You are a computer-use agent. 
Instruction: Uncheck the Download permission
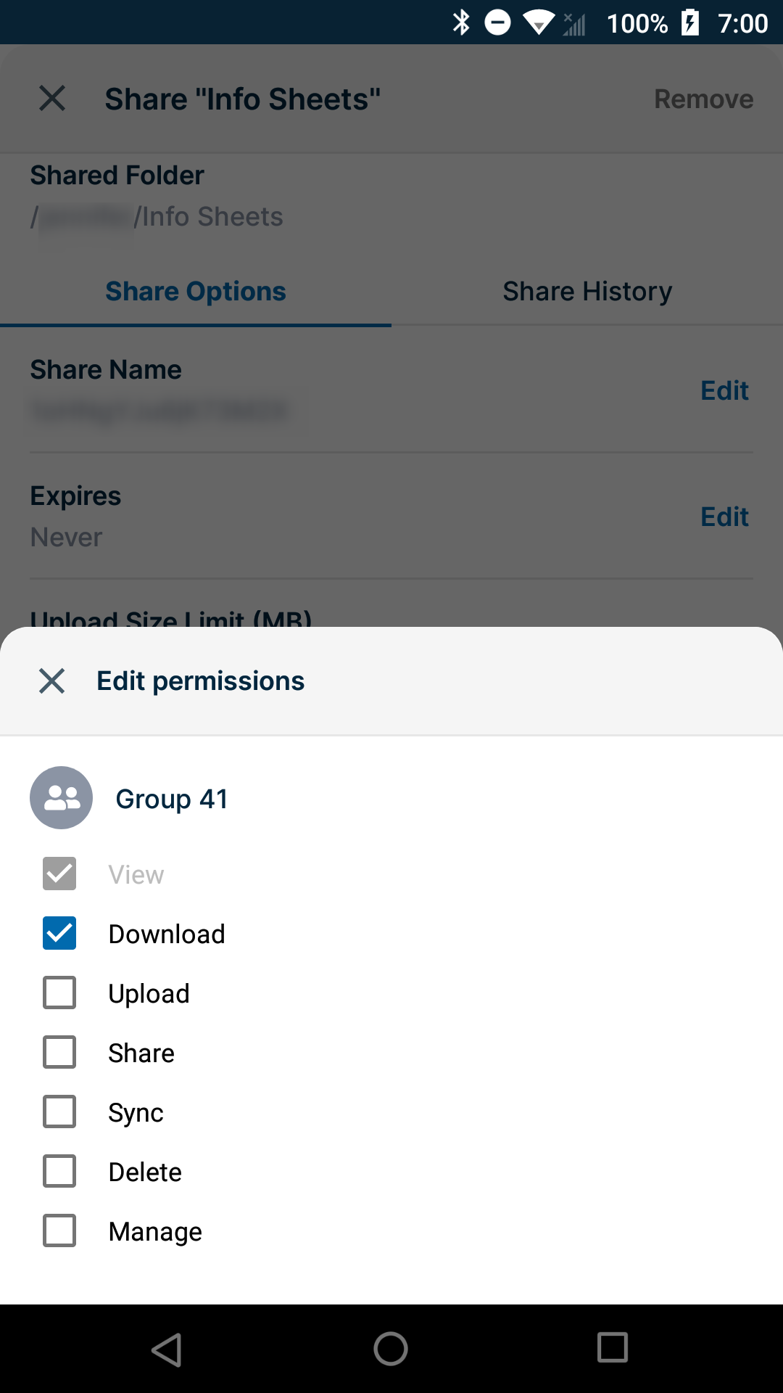click(x=59, y=933)
